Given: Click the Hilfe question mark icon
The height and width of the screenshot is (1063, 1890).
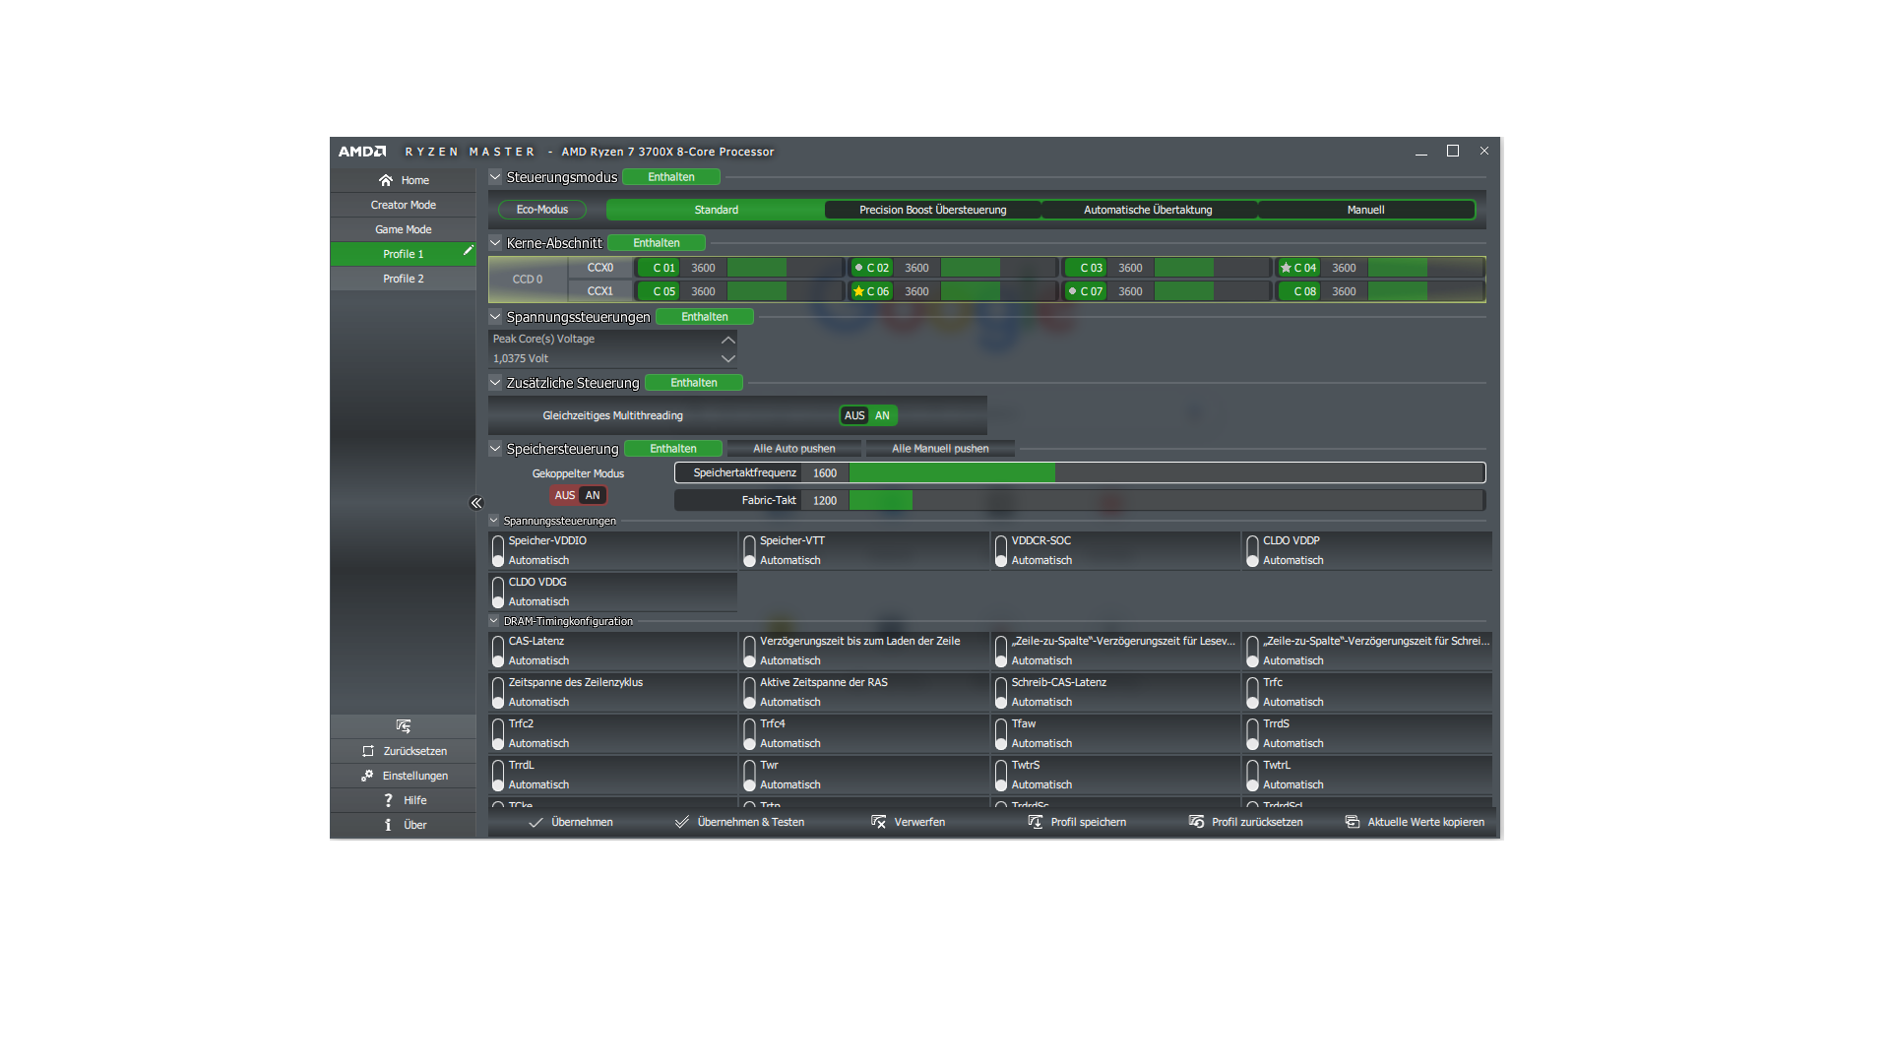Looking at the screenshot, I should click(x=388, y=800).
